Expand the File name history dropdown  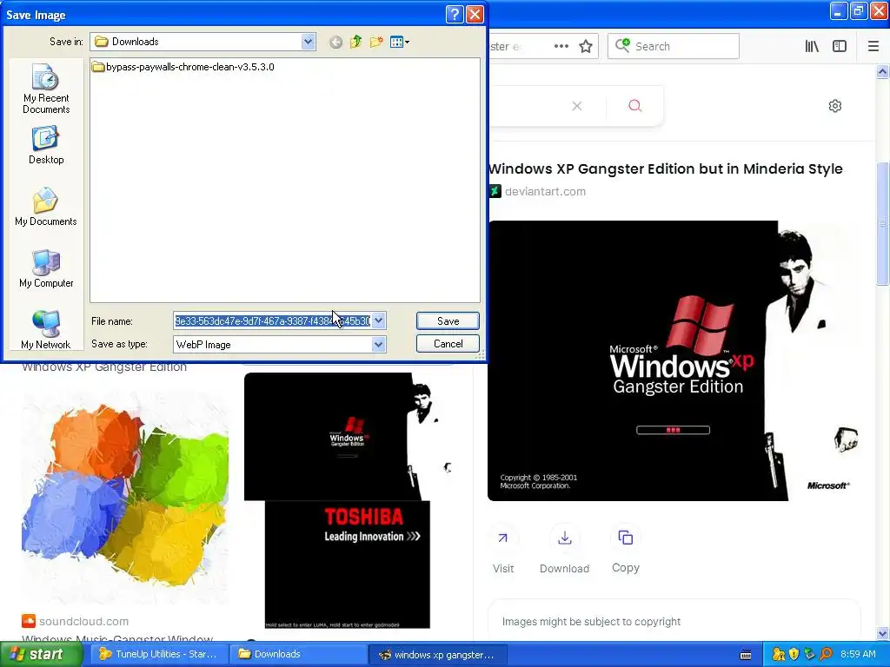coord(379,321)
